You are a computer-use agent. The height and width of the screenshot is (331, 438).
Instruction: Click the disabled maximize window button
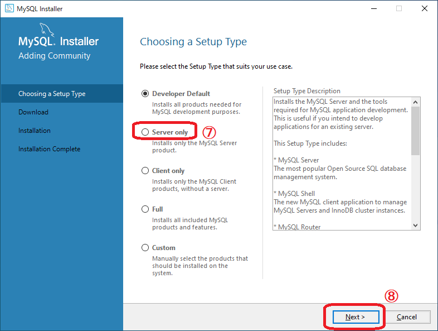point(399,9)
